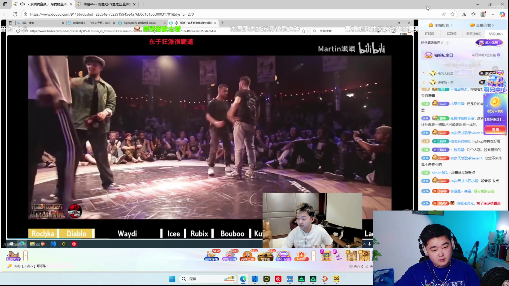Open owl app in taskbar
This screenshot has height=286, width=509.
pos(336,279)
